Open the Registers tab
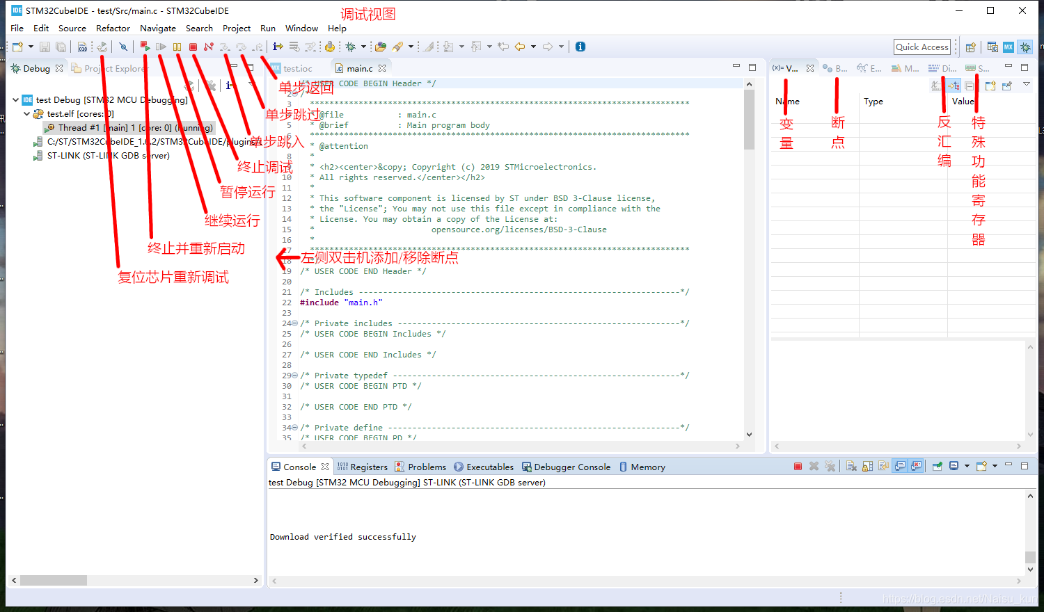Viewport: 1044px width, 612px height. point(363,467)
